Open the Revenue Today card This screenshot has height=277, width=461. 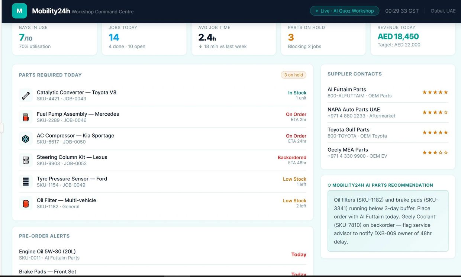pyautogui.click(x=413, y=39)
